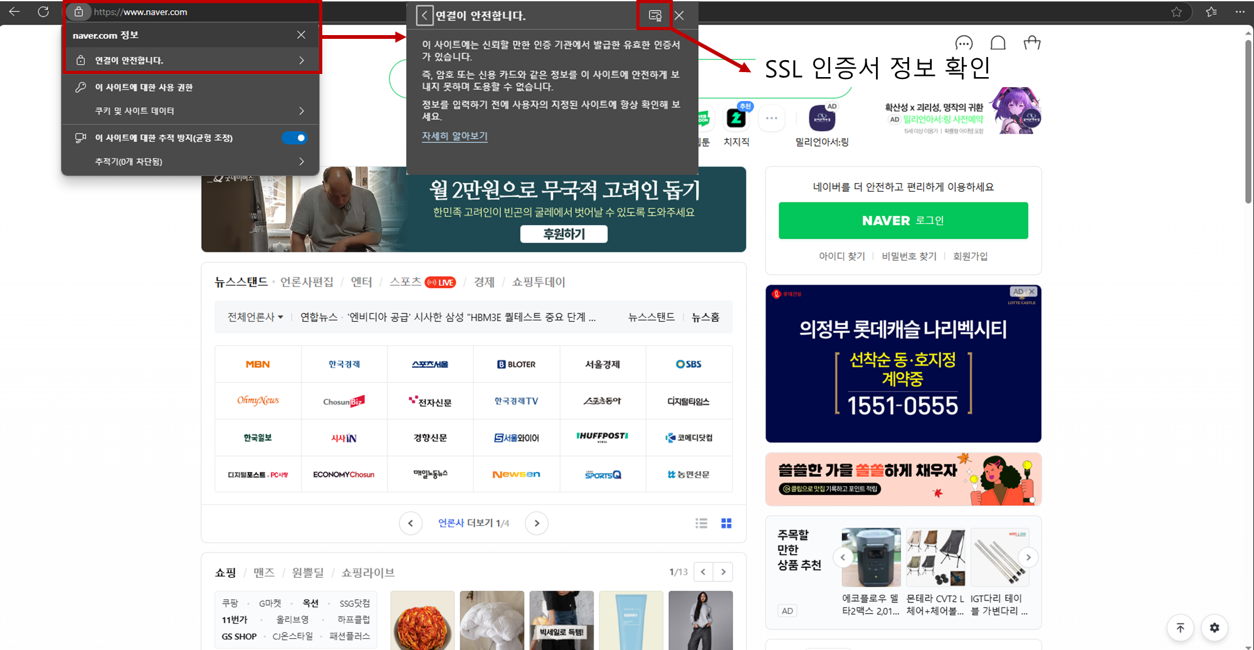
Task: Toggle tracking prevention switch for this site
Action: coord(294,138)
